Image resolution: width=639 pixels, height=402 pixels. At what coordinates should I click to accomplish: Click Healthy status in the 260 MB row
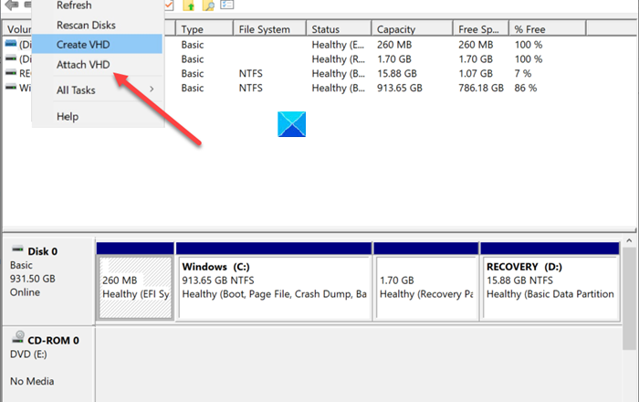[339, 45]
